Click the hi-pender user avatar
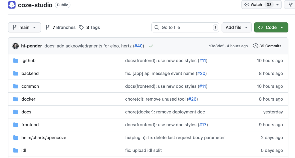This screenshot has width=295, height=158. [x=16, y=46]
